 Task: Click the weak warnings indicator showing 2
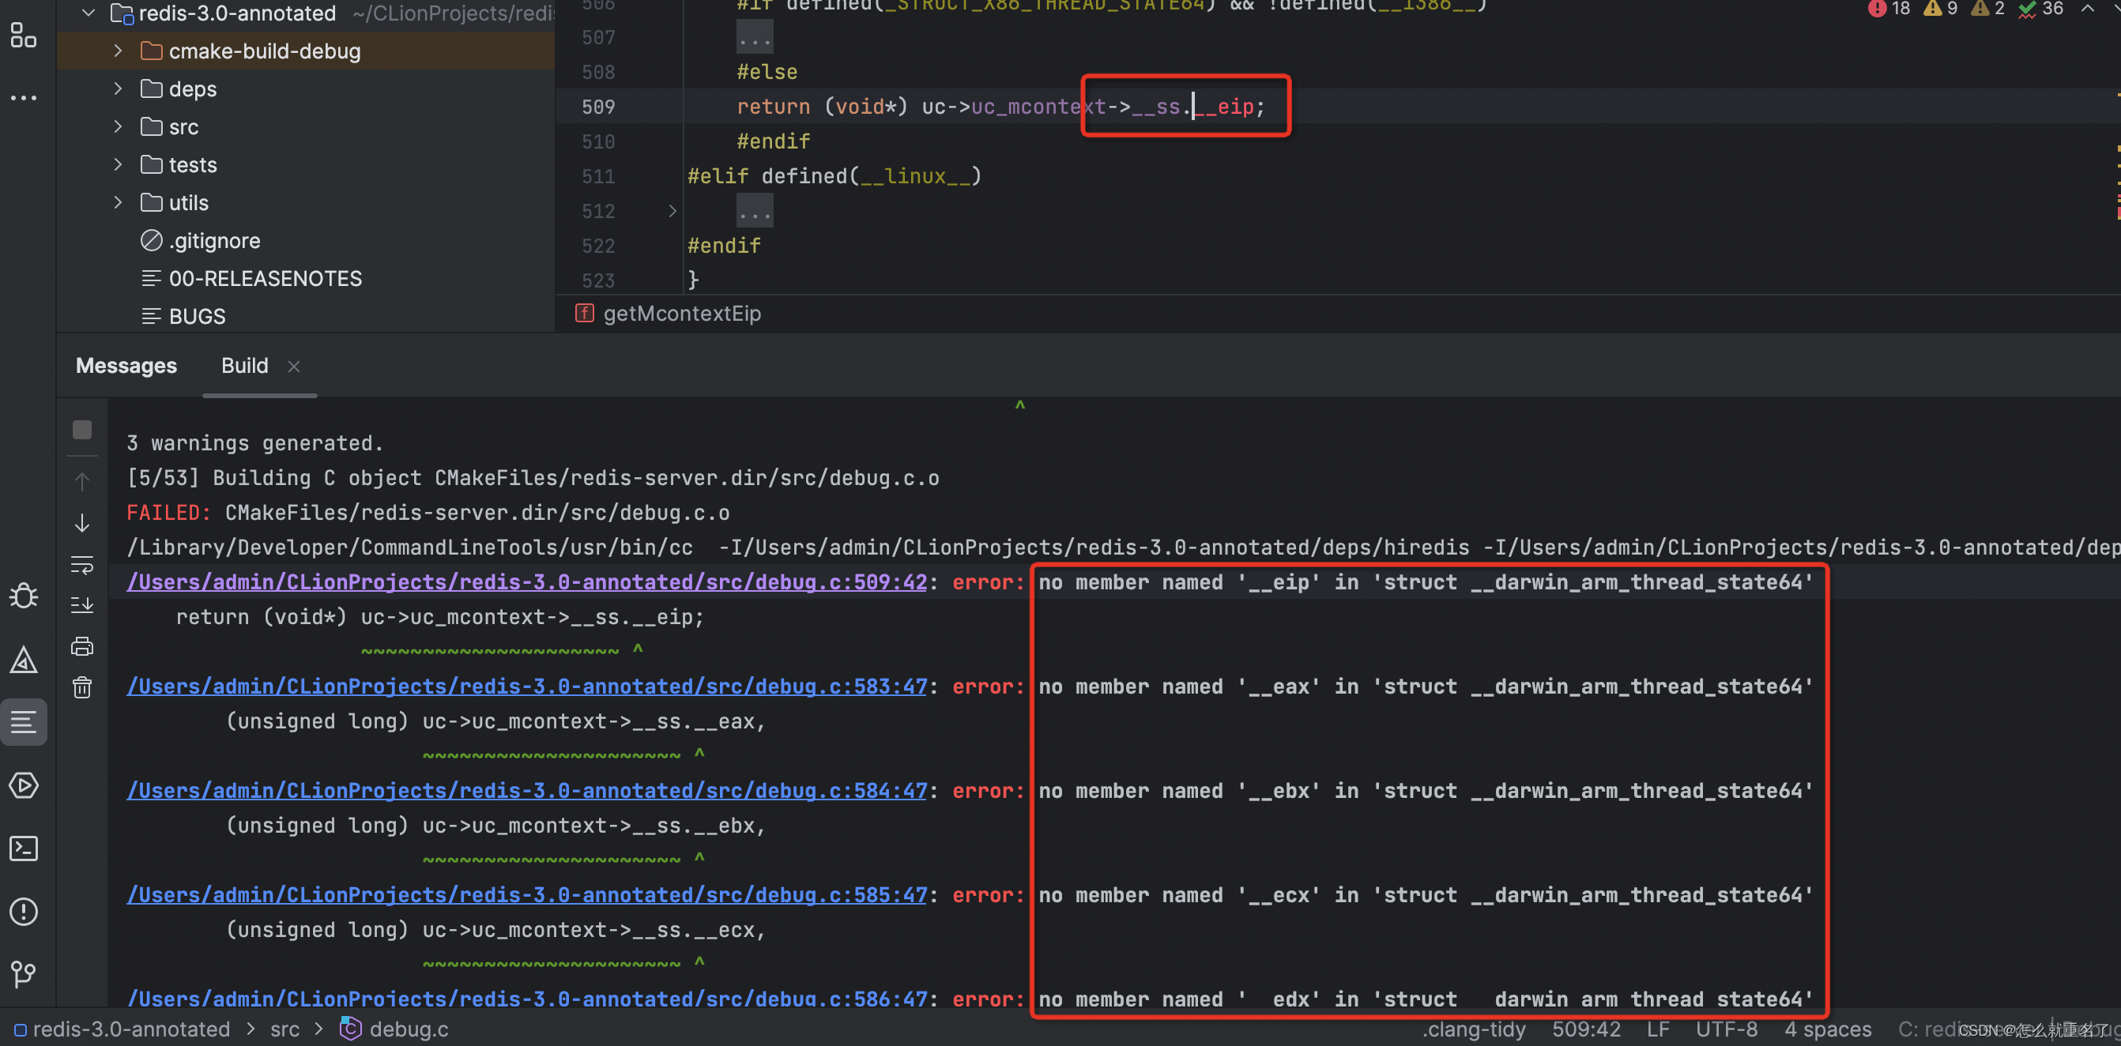1987,8
